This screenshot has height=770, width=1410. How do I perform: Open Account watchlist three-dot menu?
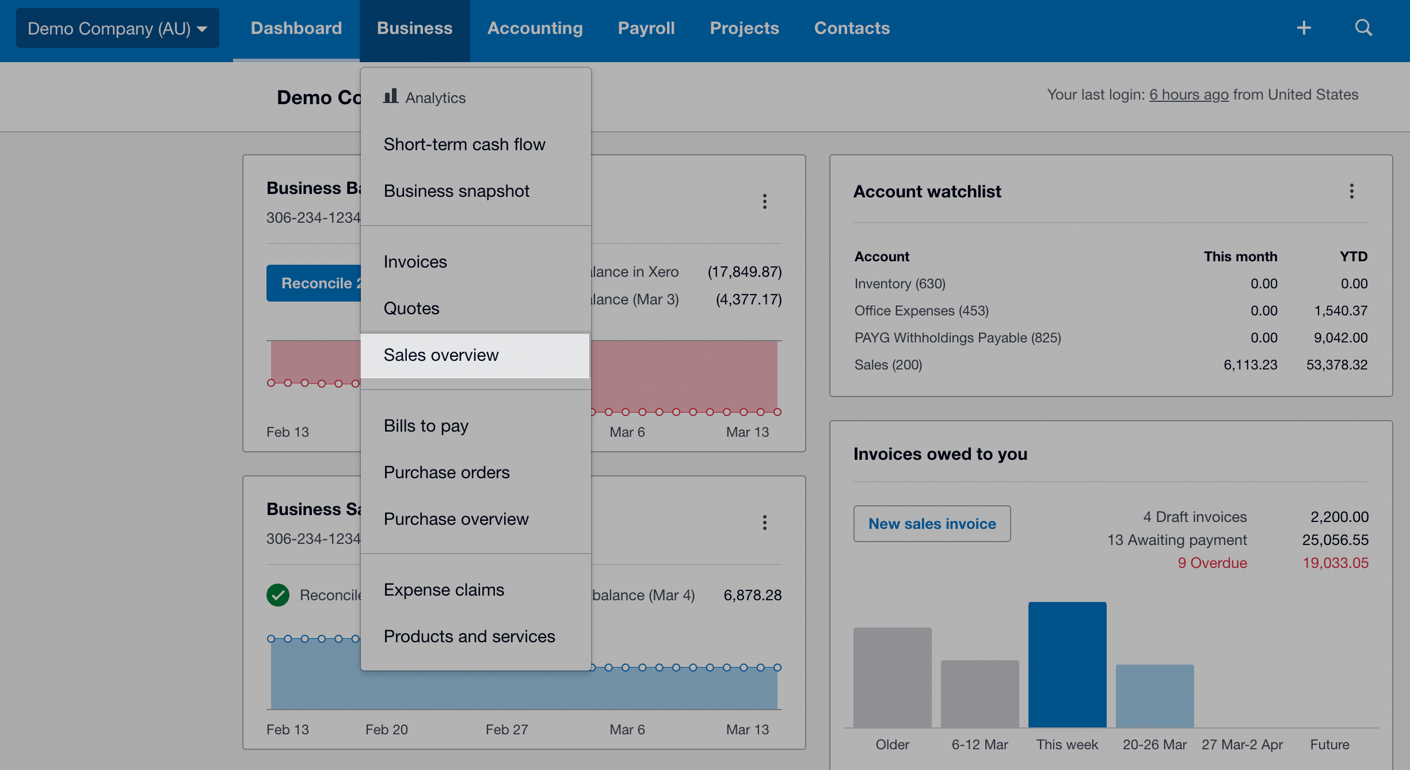pos(1351,191)
